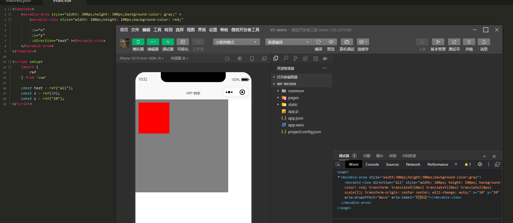513x223 pixels.
Task: Open the 普通编译 compile mode dropdown
Action: coord(288,42)
